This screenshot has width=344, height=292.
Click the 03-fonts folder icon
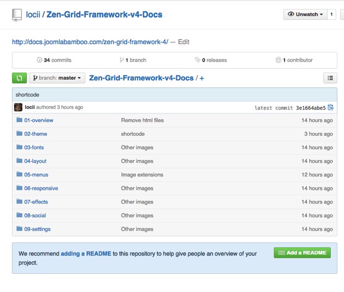[x=20, y=147]
